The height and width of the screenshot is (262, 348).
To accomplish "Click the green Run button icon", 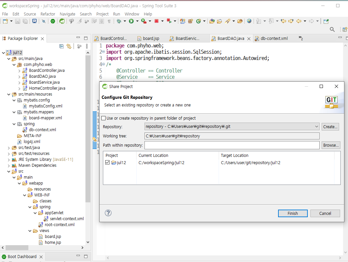I will pyautogui.click(x=131, y=21).
